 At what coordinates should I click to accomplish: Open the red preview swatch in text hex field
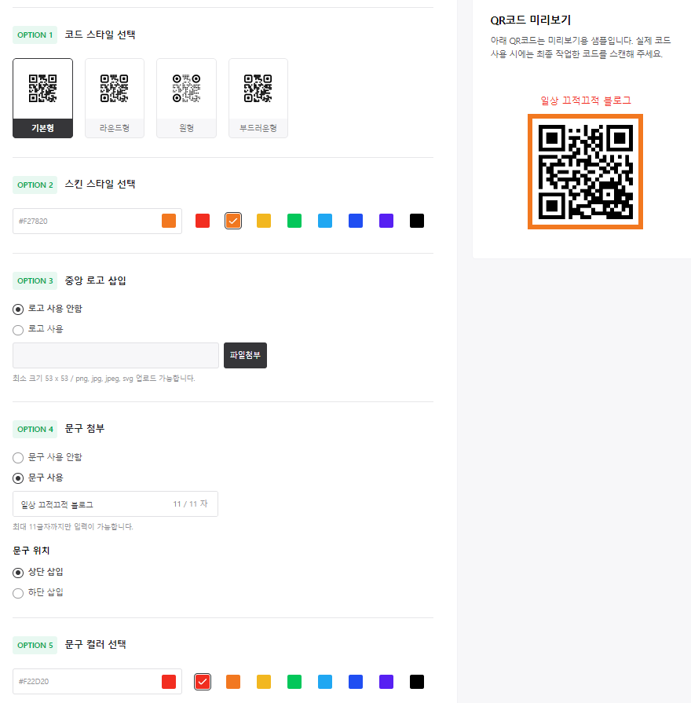169,682
